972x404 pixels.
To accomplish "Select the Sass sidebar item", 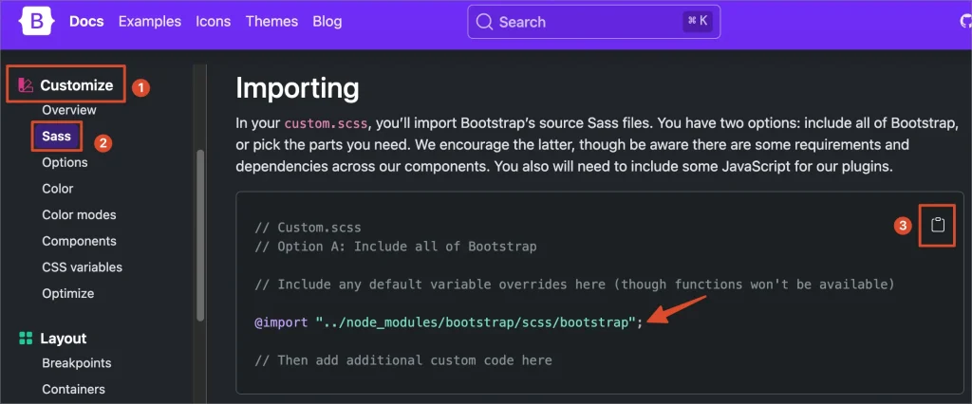I will (56, 137).
